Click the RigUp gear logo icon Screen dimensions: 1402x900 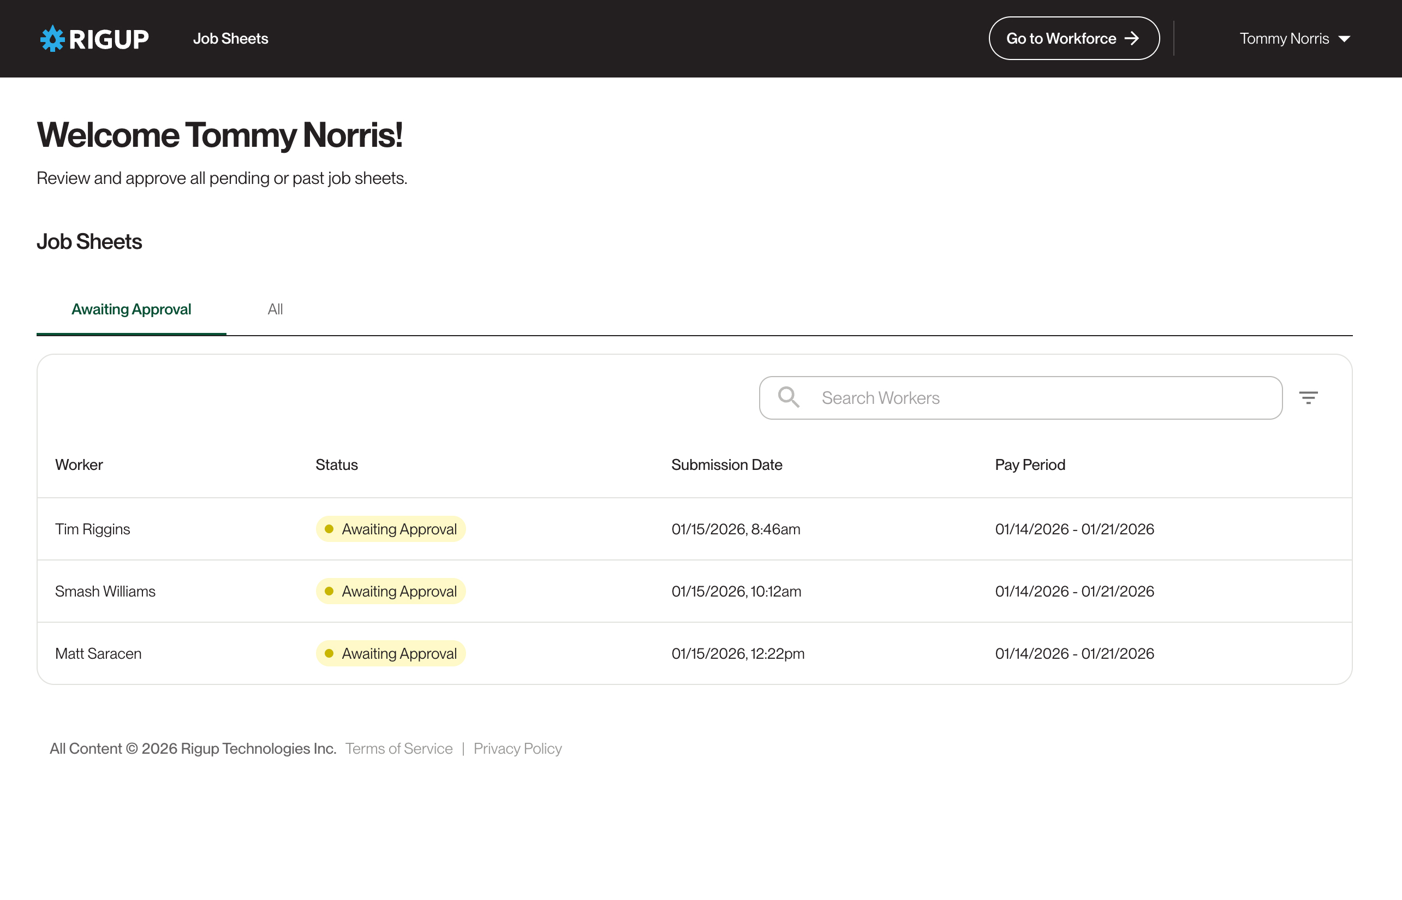(52, 39)
